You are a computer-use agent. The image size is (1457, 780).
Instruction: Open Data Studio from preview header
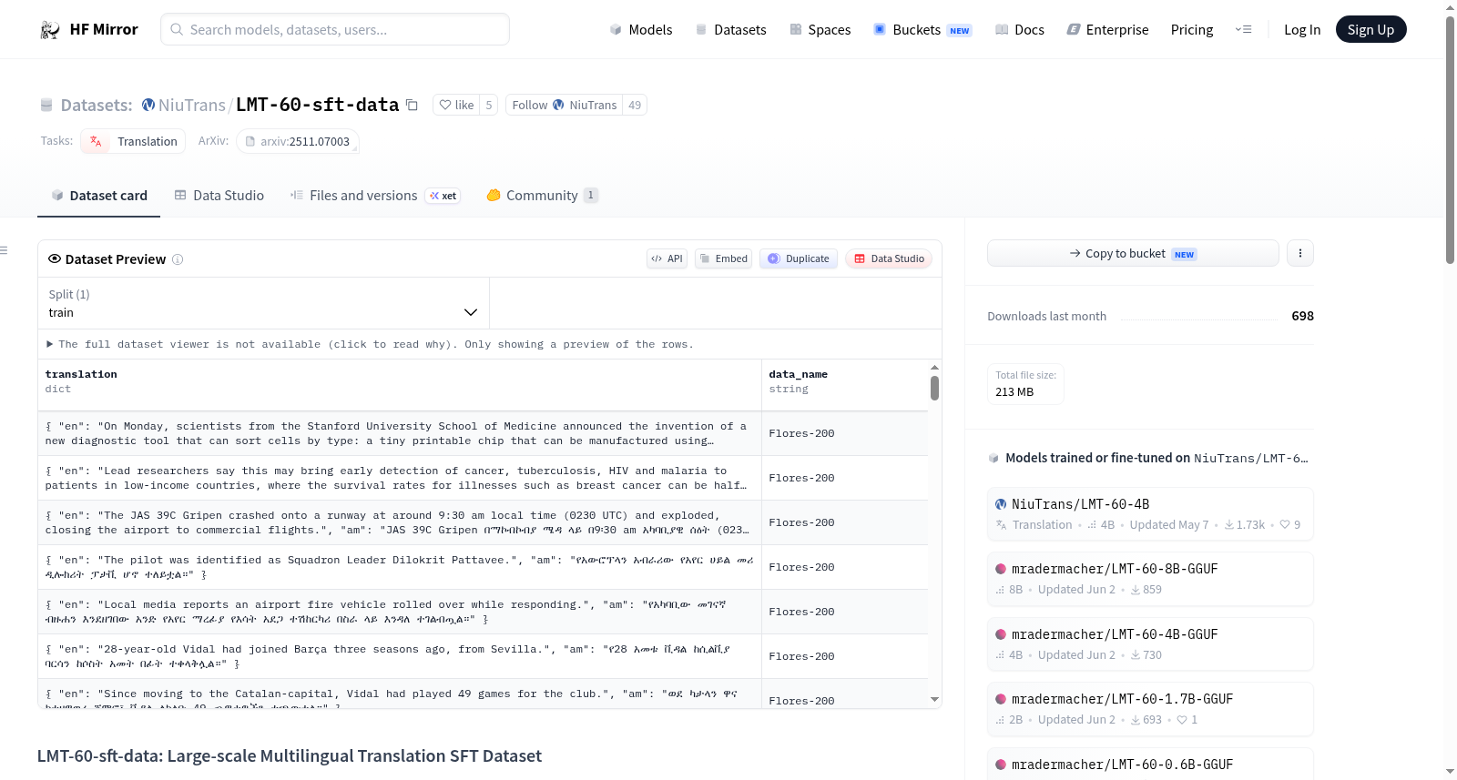pos(889,258)
